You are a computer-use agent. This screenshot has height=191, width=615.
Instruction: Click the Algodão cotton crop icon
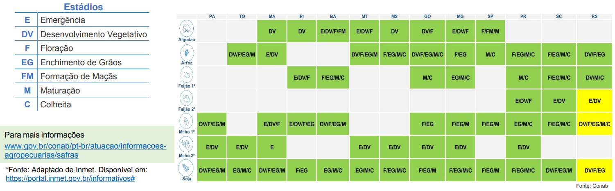187,29
